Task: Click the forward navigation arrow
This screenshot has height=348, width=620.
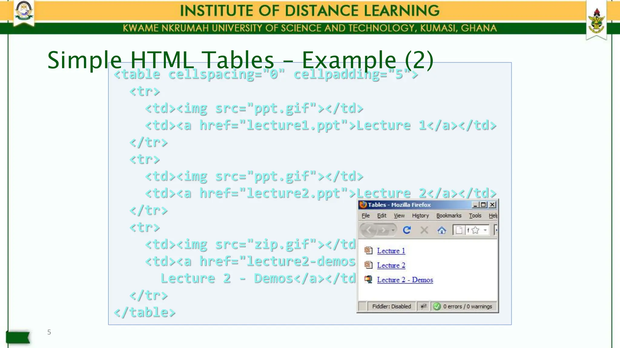Action: [x=383, y=230]
